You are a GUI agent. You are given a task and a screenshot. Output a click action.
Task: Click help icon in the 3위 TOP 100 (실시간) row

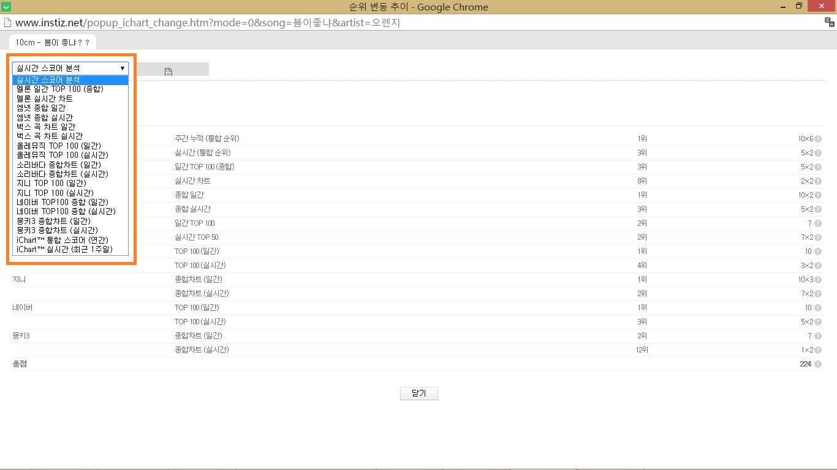point(818,322)
